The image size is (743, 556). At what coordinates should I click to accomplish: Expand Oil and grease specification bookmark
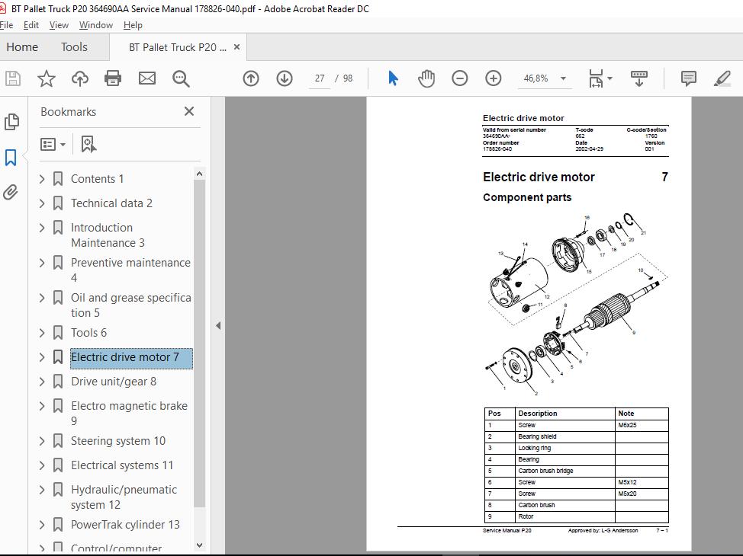(x=42, y=298)
